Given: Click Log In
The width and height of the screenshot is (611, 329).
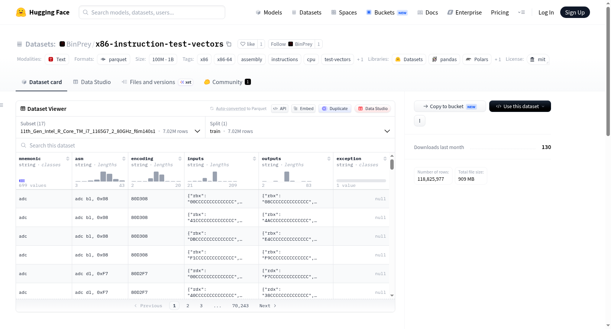Looking at the screenshot, I should coord(546,12).
